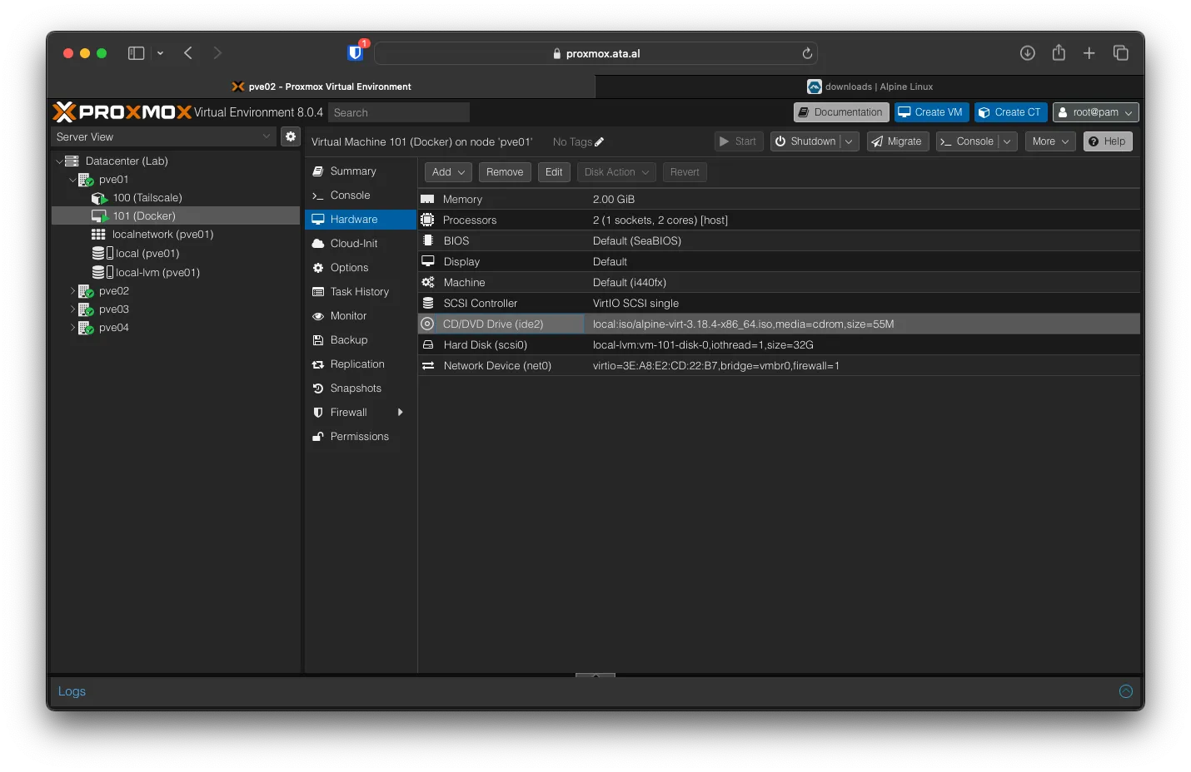
Task: Open the Console options arrow
Action: point(1007,141)
